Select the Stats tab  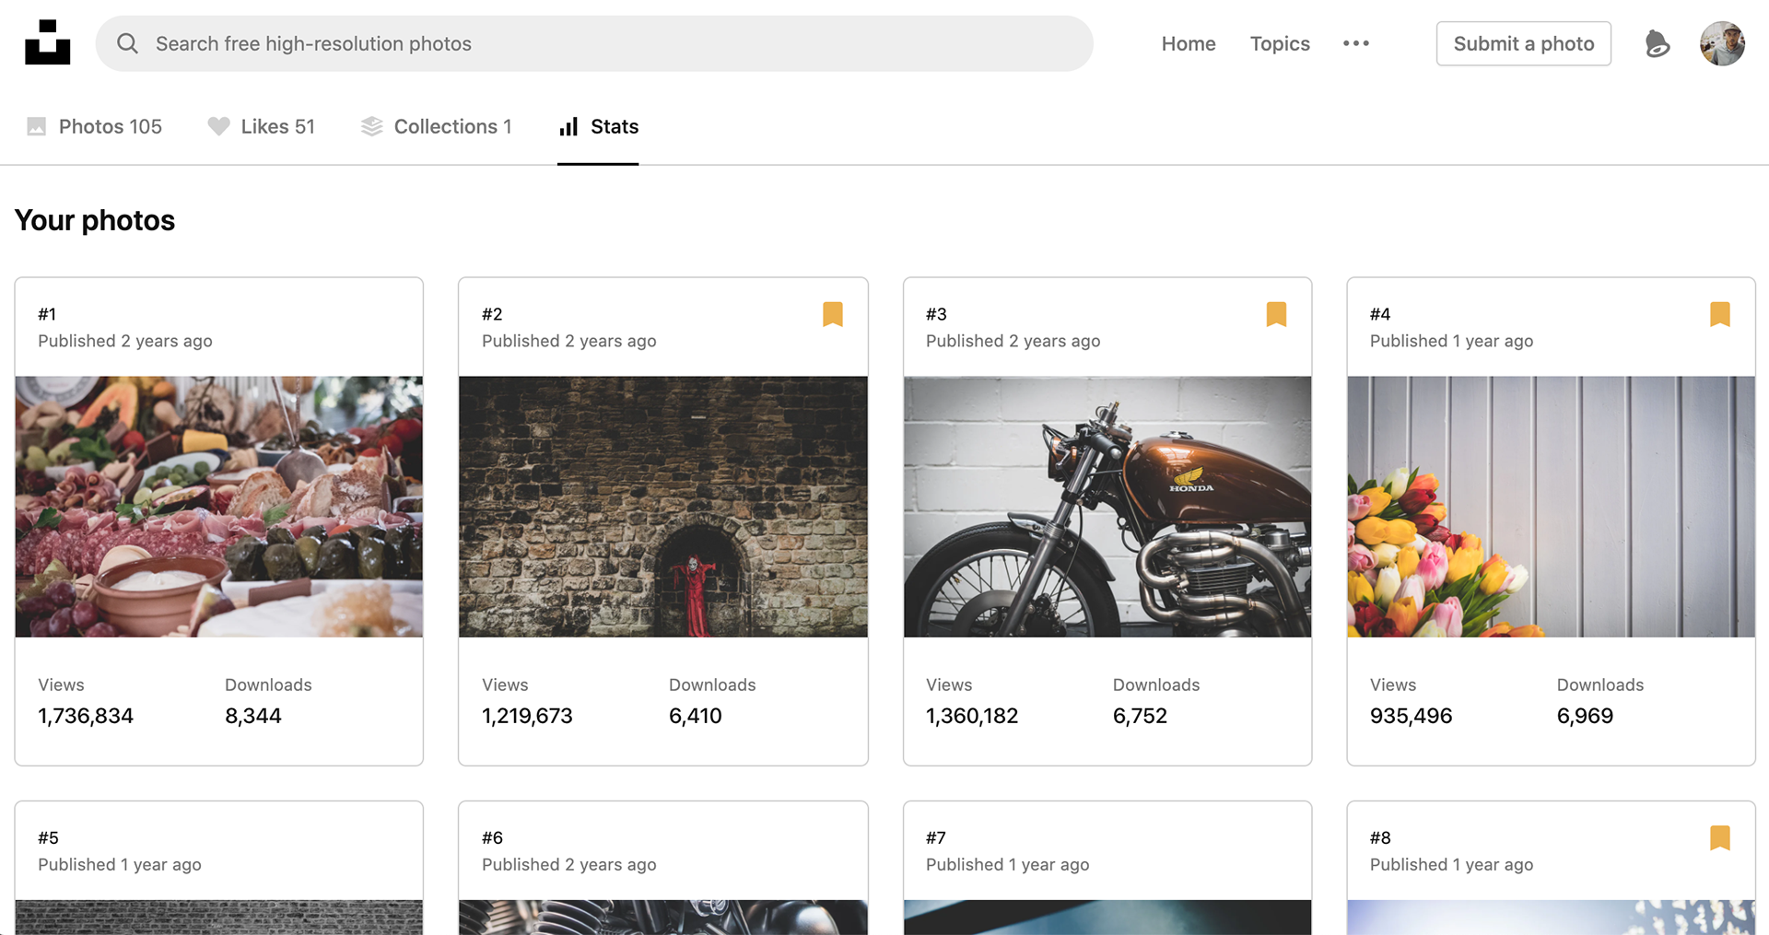(x=598, y=126)
